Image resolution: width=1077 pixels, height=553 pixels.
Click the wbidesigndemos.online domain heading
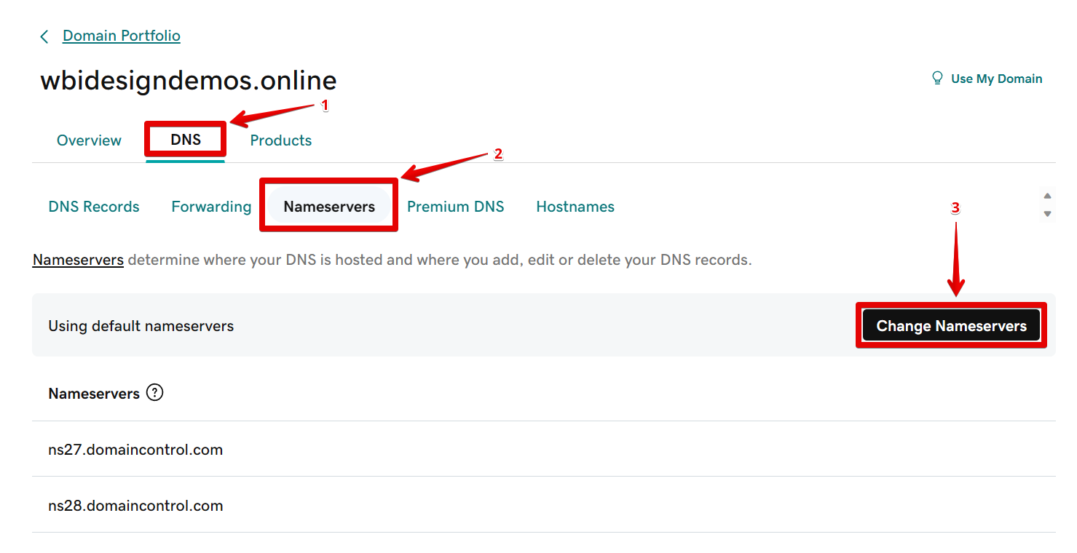tap(188, 81)
